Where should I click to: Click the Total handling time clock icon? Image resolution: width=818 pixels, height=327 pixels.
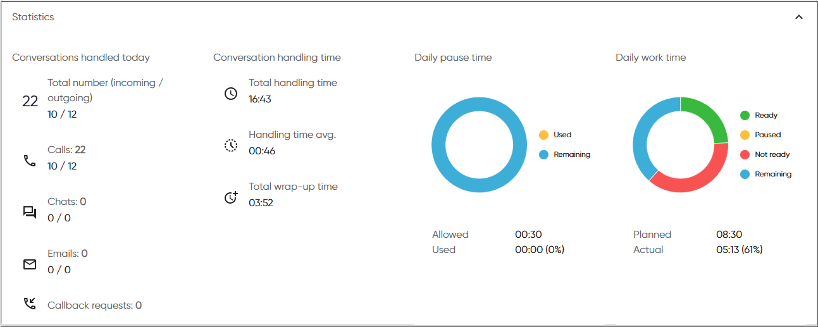pos(231,94)
